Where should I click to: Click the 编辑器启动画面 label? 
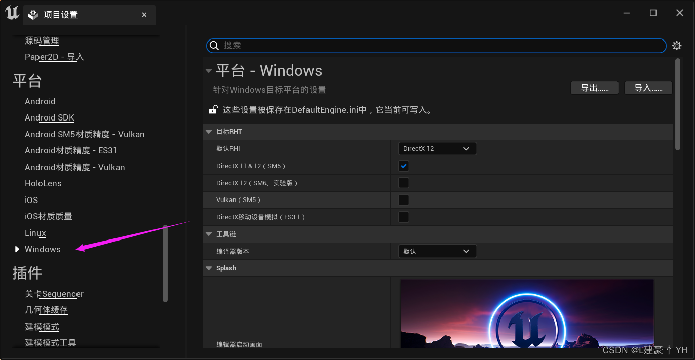pos(239,344)
